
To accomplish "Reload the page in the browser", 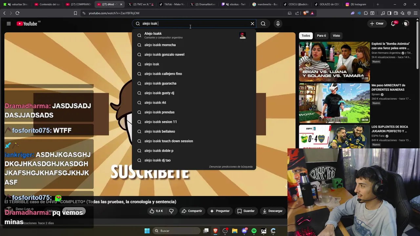I will [17, 13].
